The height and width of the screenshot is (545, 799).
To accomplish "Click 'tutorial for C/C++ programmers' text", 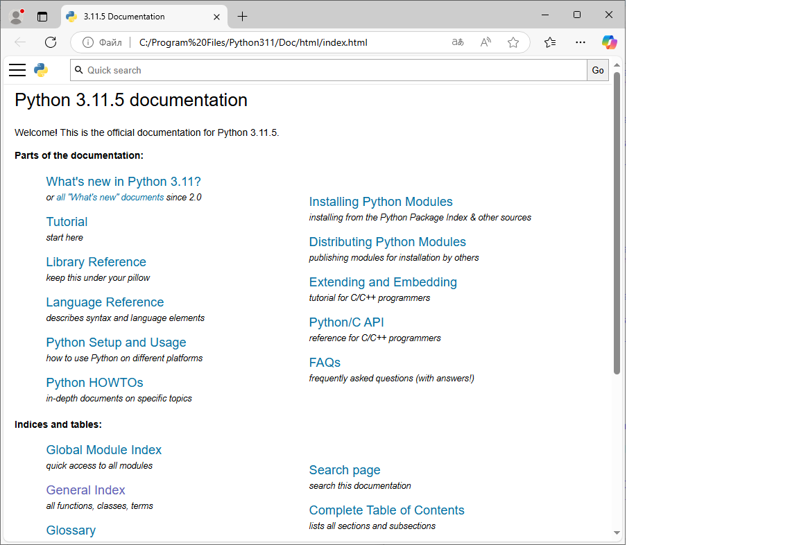I will tap(370, 298).
